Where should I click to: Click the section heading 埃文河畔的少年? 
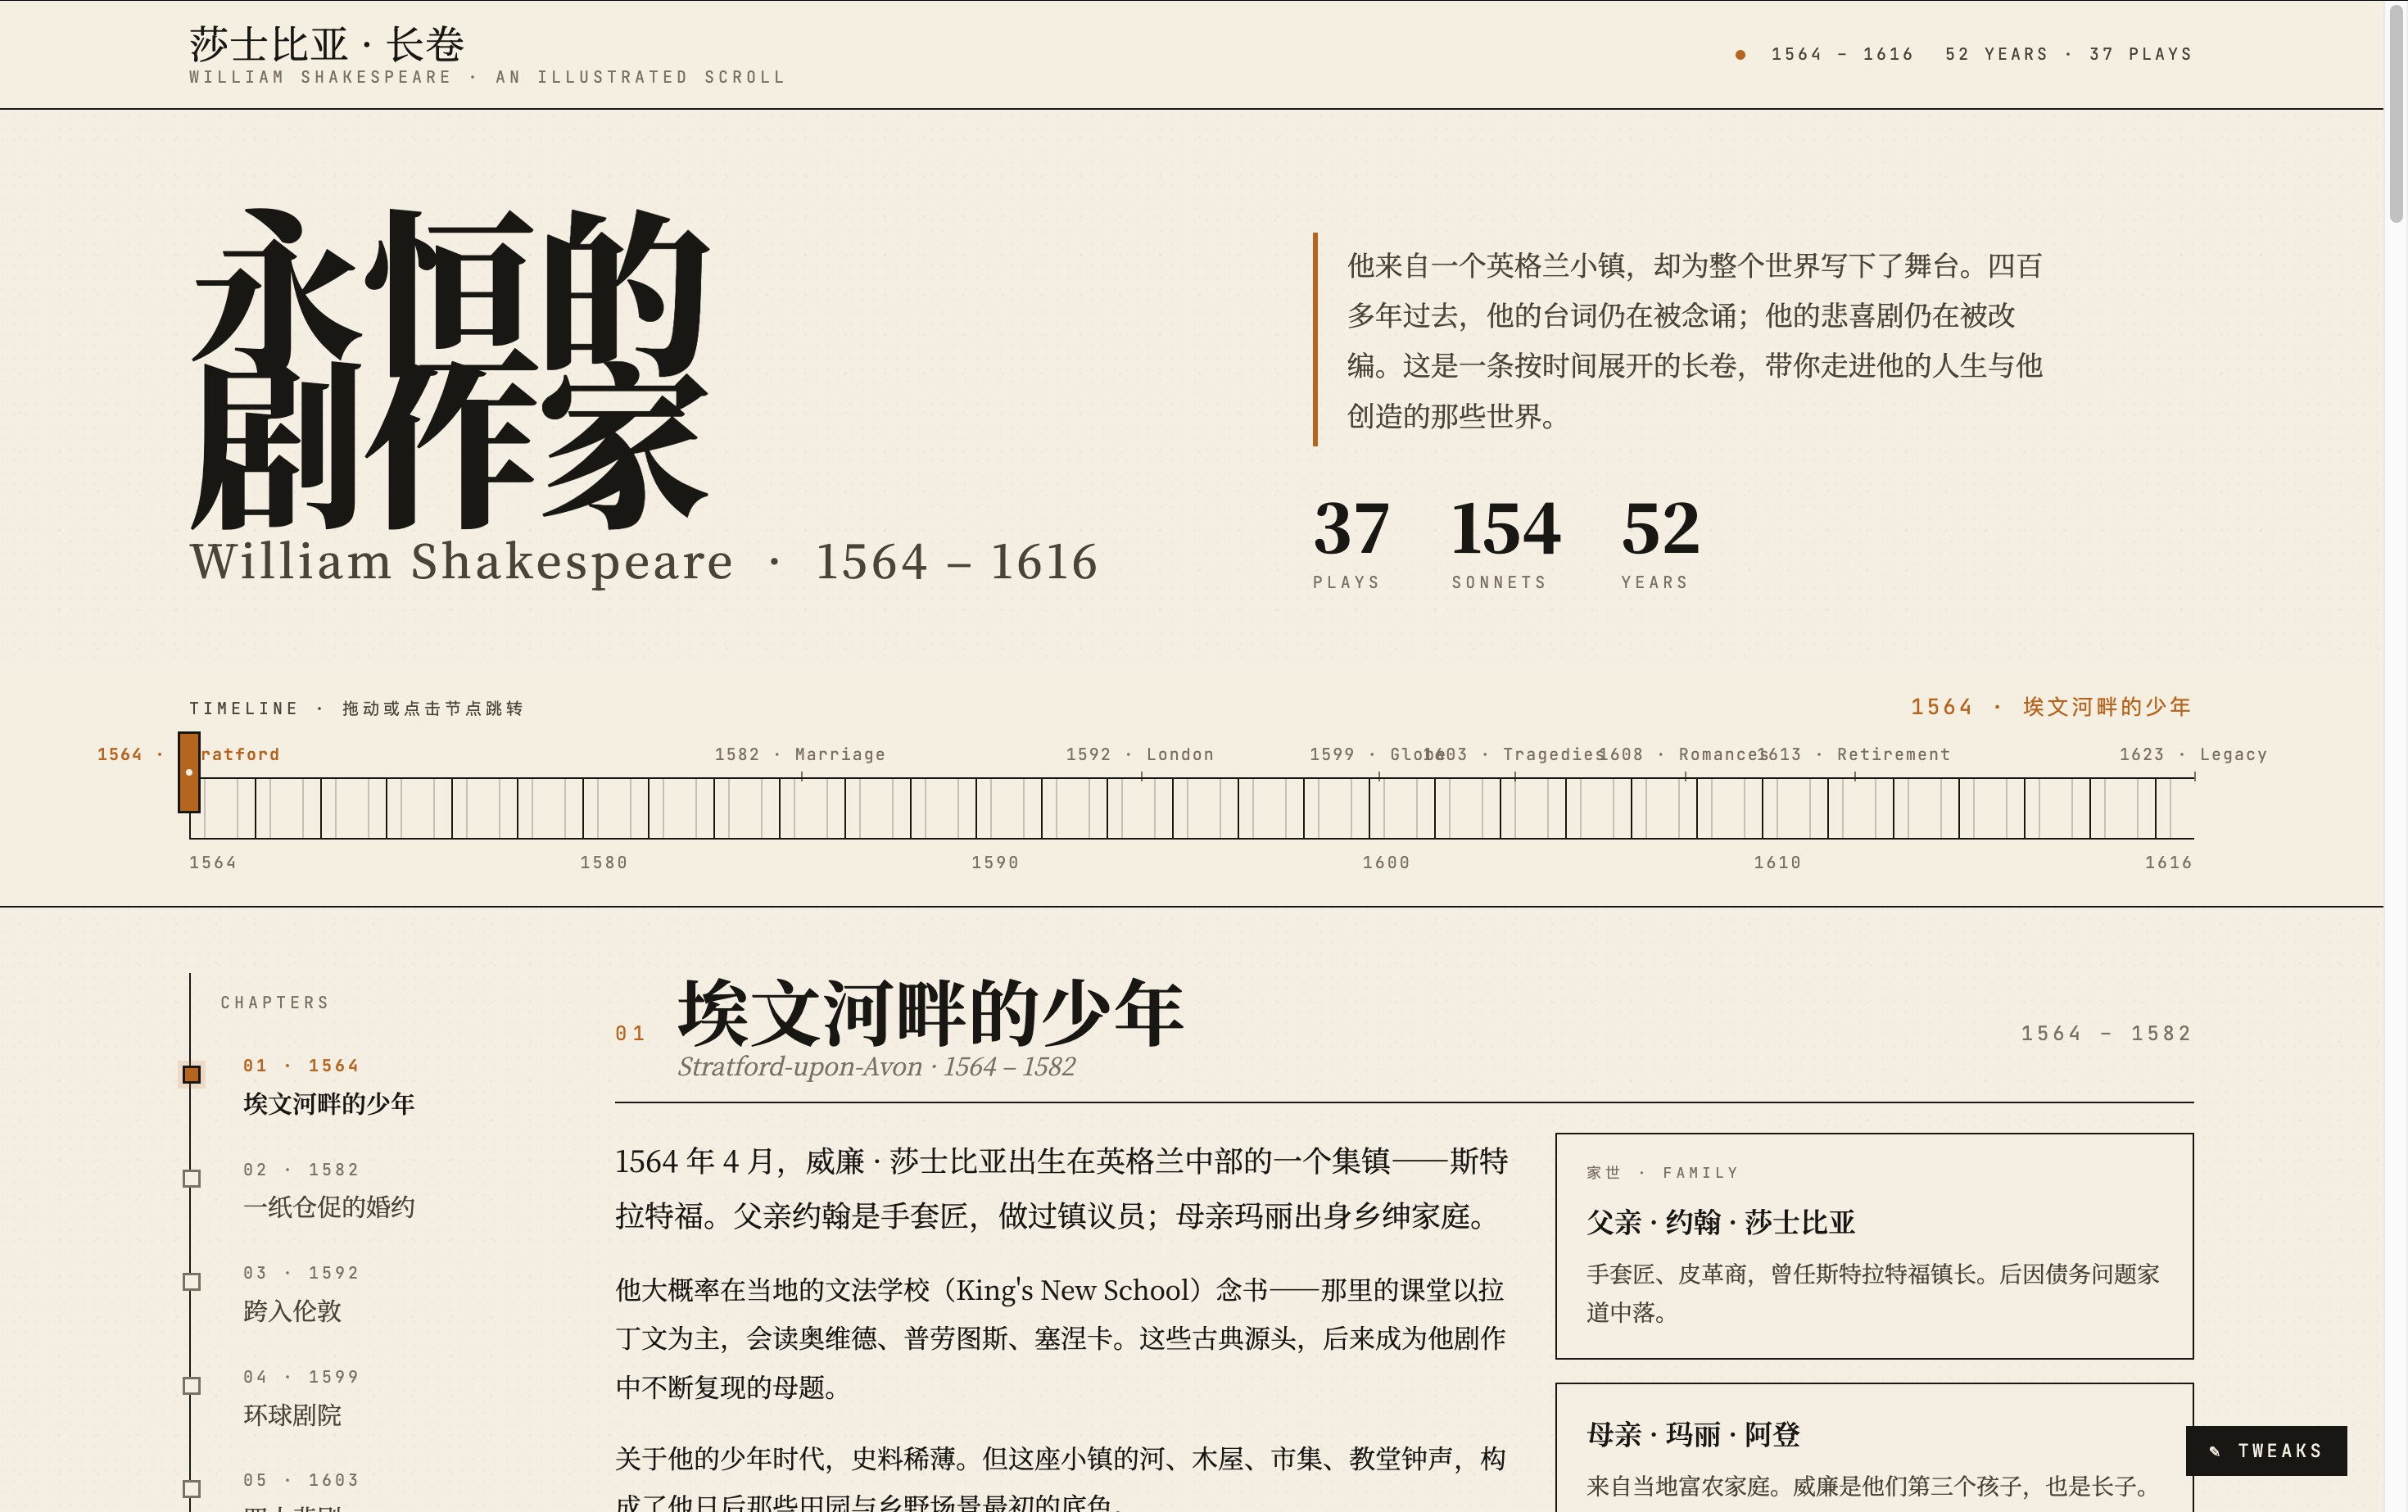coord(930,1013)
